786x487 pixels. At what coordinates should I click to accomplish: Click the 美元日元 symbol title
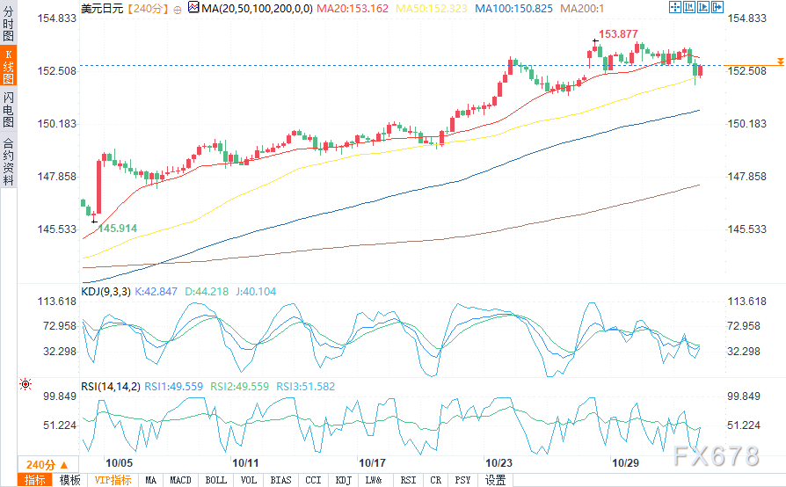click(102, 9)
